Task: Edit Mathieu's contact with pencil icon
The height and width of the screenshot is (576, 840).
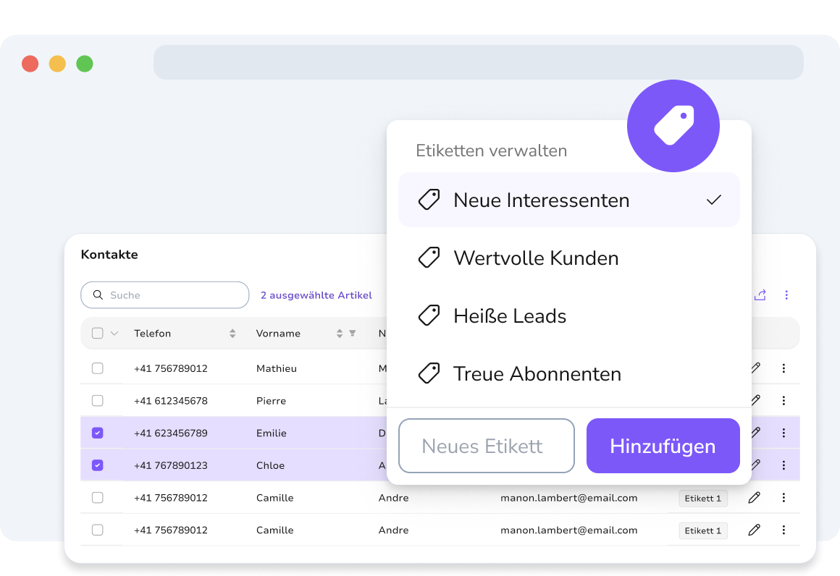Action: [755, 368]
